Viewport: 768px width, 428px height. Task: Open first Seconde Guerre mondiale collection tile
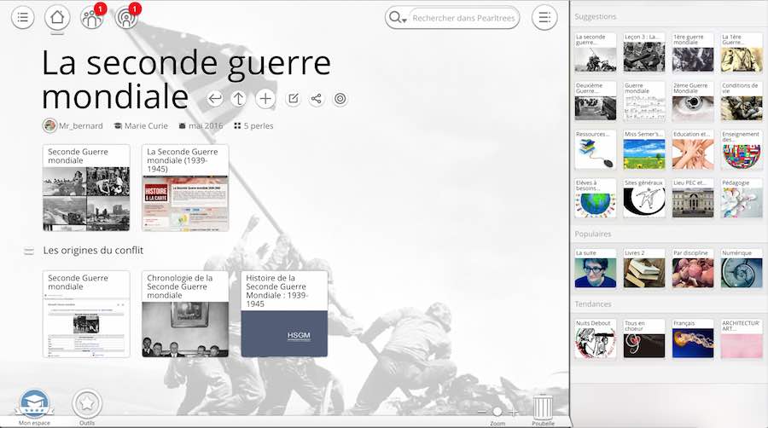[86, 188]
